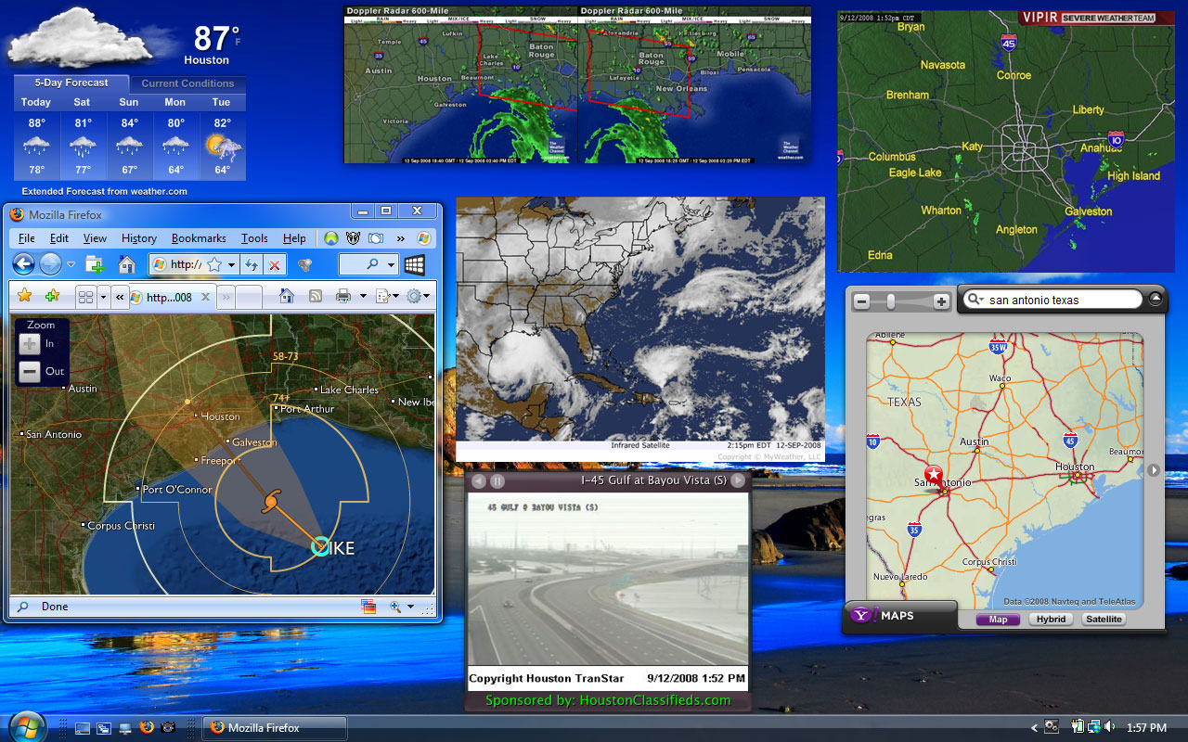
Task: Collapse Yahoo Maps widget with the up-arrow button
Action: tap(1156, 299)
